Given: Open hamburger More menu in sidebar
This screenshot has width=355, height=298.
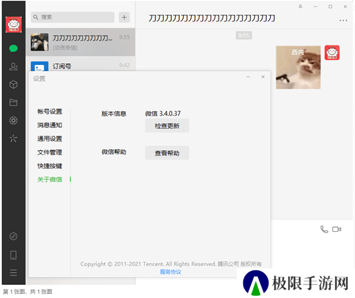Looking at the screenshot, I should pyautogui.click(x=14, y=273).
